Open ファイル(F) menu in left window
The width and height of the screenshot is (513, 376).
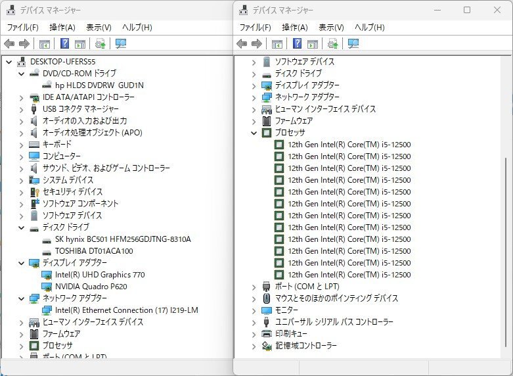[23, 28]
